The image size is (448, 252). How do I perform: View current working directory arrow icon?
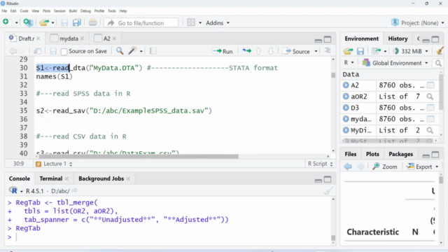click(x=75, y=190)
